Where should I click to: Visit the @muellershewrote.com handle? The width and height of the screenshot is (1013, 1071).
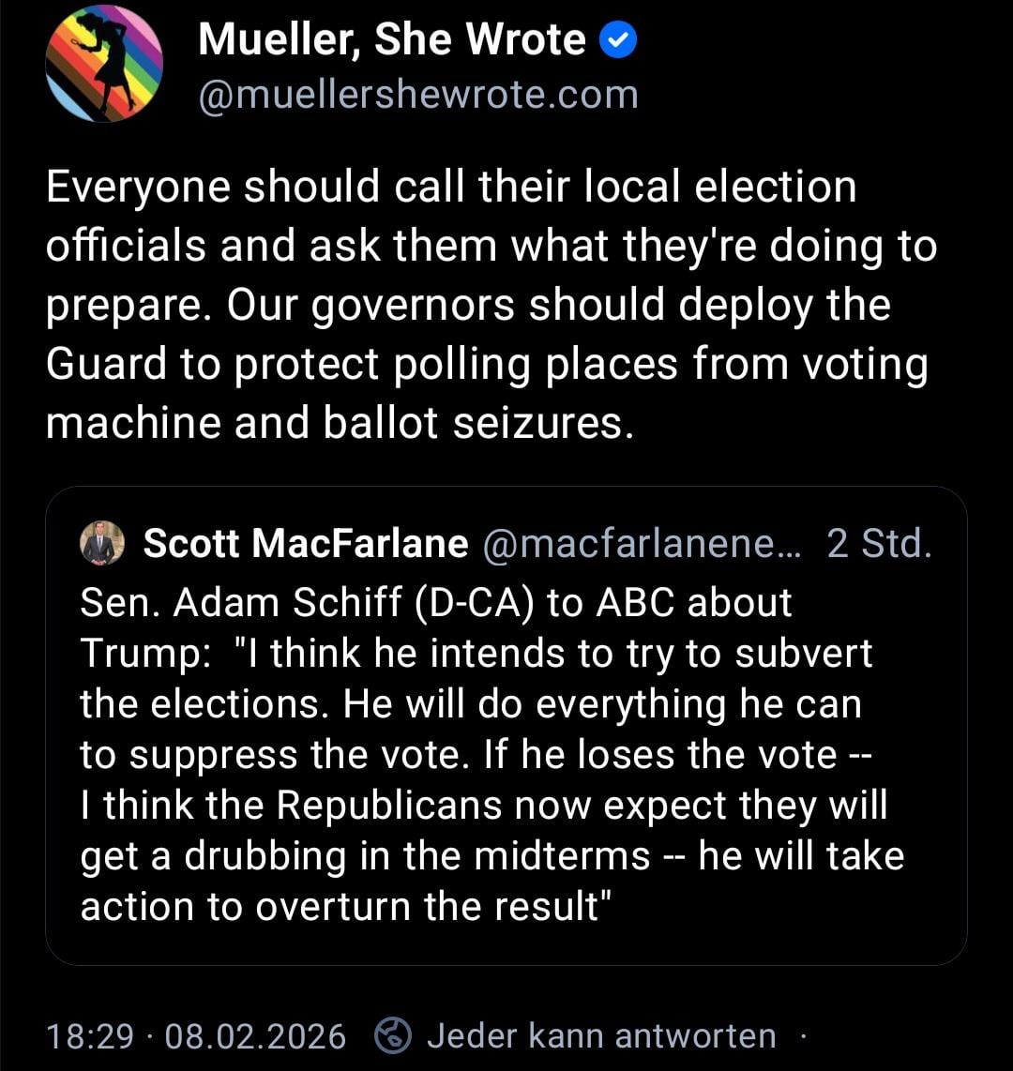(x=418, y=95)
